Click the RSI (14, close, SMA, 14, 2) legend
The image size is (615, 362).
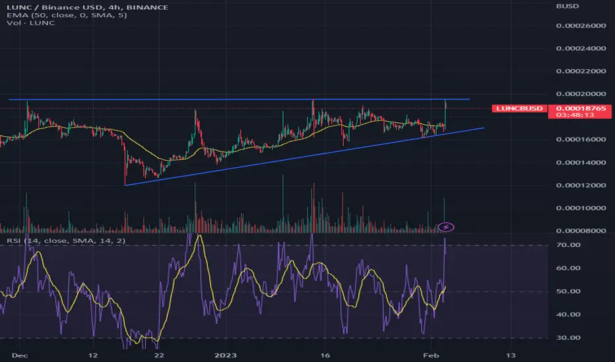[x=66, y=240]
